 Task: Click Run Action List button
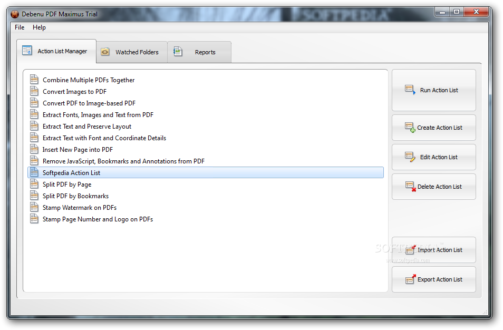(434, 90)
